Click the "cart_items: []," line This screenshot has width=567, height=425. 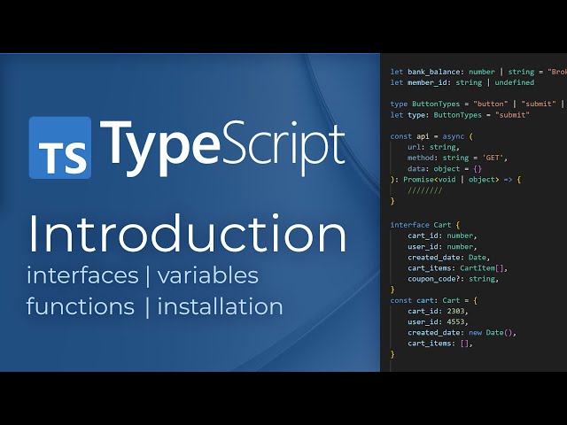point(440,344)
